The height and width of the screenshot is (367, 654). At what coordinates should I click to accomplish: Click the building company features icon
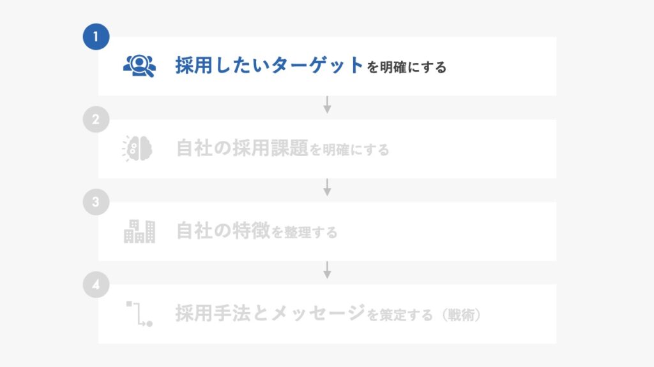(x=139, y=231)
